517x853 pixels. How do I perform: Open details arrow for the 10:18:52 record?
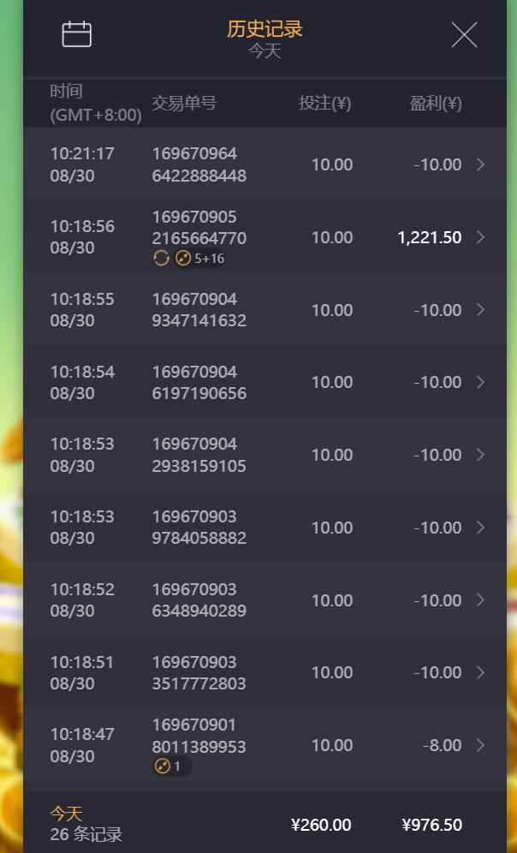tap(480, 600)
